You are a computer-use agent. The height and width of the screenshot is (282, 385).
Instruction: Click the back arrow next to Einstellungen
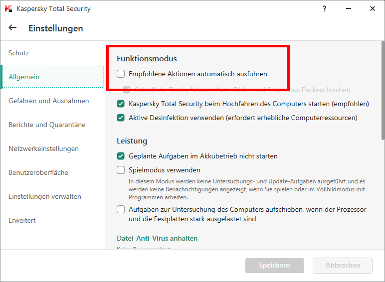pos(12,28)
